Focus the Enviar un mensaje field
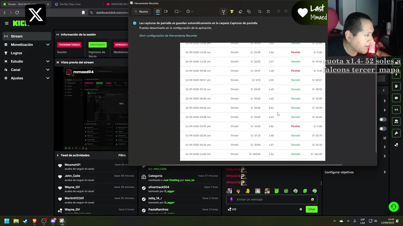The height and width of the screenshot is (226, 403). pyautogui.click(x=272, y=199)
